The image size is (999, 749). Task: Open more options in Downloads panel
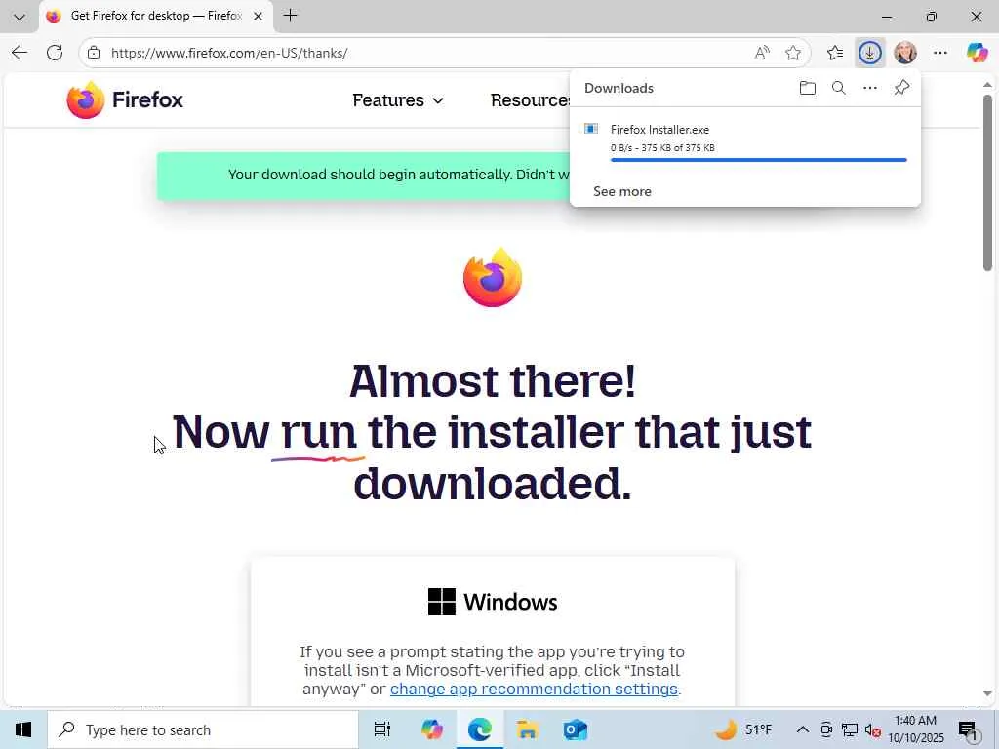tap(869, 88)
